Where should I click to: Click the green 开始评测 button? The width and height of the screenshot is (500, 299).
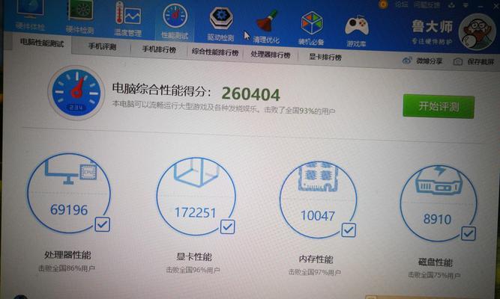(439, 106)
